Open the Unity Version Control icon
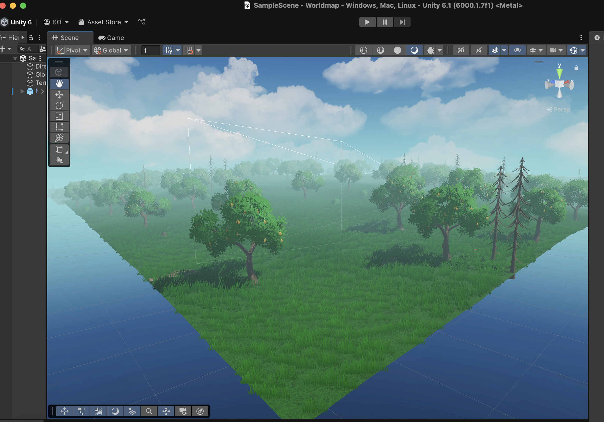Image resolution: width=604 pixels, height=422 pixels. 142,22
